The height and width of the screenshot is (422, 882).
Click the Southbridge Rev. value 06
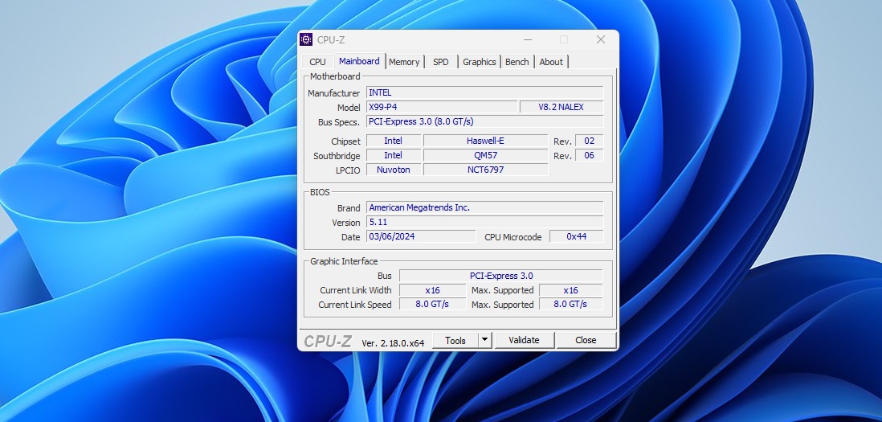(x=590, y=155)
